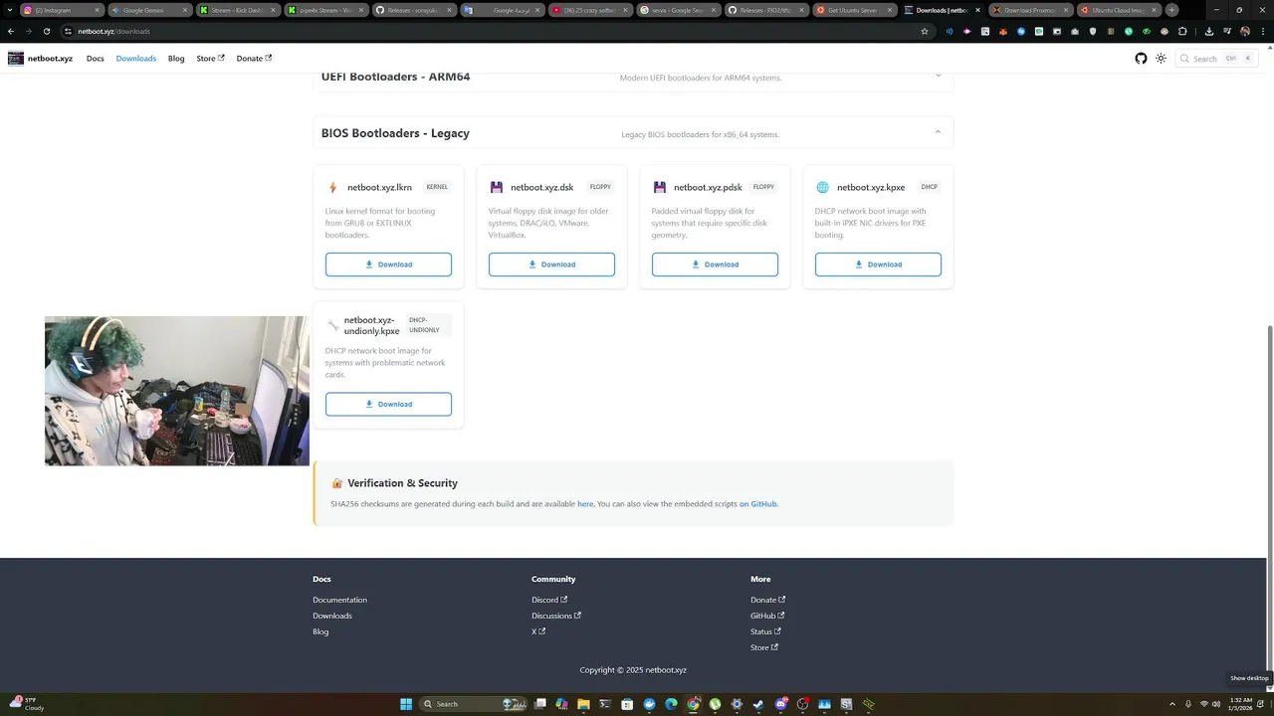The image size is (1274, 716).
Task: Expand UEFI Bootloaders - ARM64 section chevron
Action: tap(938, 76)
